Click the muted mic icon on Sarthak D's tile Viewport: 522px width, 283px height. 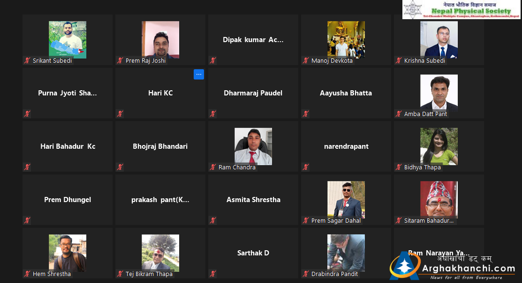coord(213,274)
